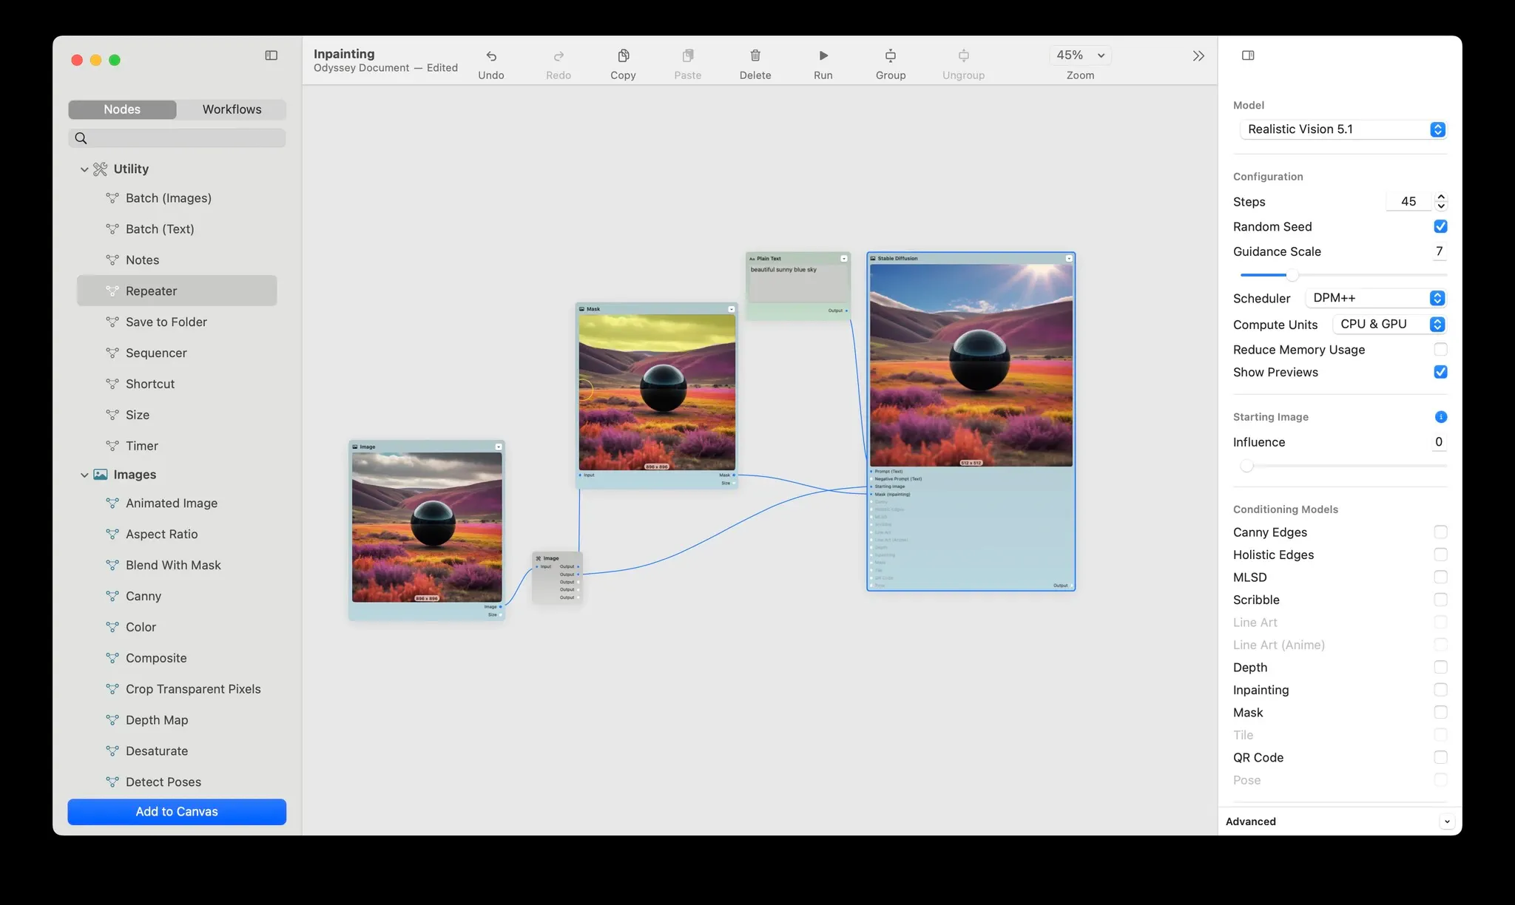Click the Timer node icon

112,446
